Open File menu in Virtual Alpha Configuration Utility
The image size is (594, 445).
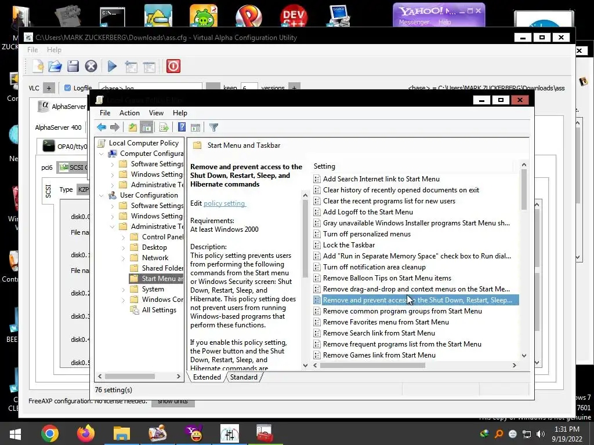tap(32, 50)
